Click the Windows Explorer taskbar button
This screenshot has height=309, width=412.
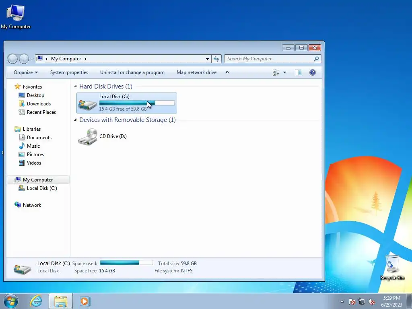pyautogui.click(x=61, y=301)
